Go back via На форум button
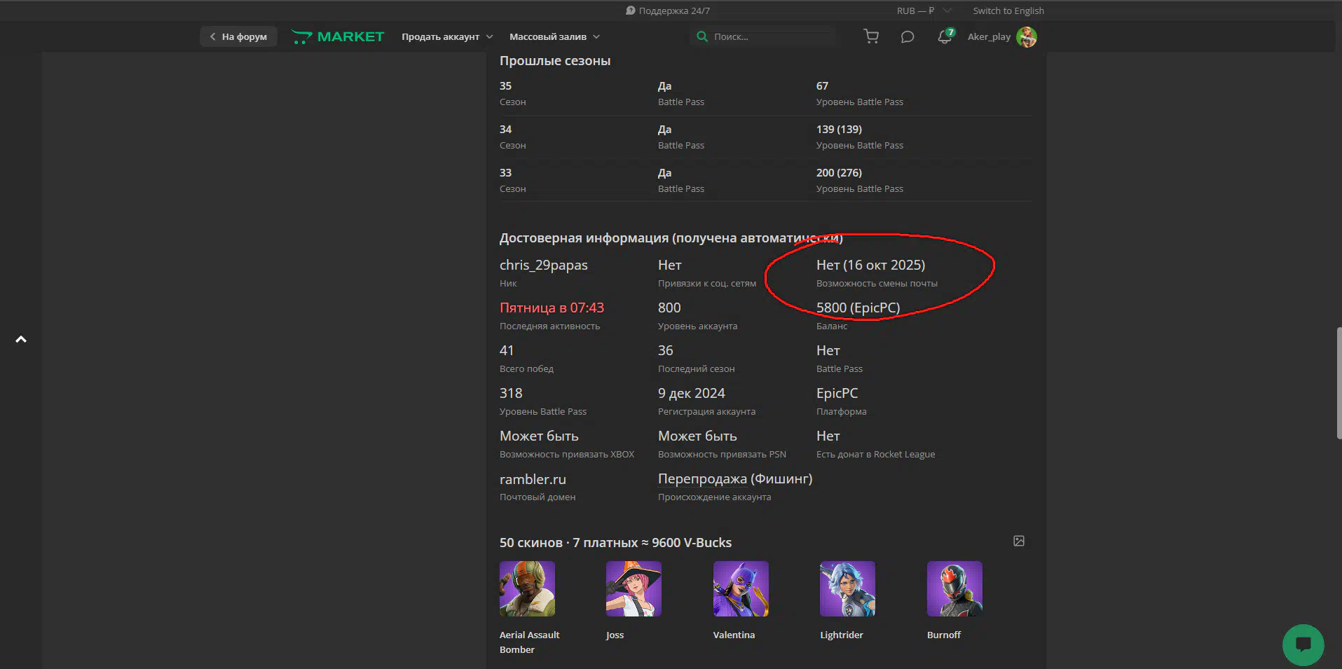Image resolution: width=1342 pixels, height=669 pixels. pos(238,36)
